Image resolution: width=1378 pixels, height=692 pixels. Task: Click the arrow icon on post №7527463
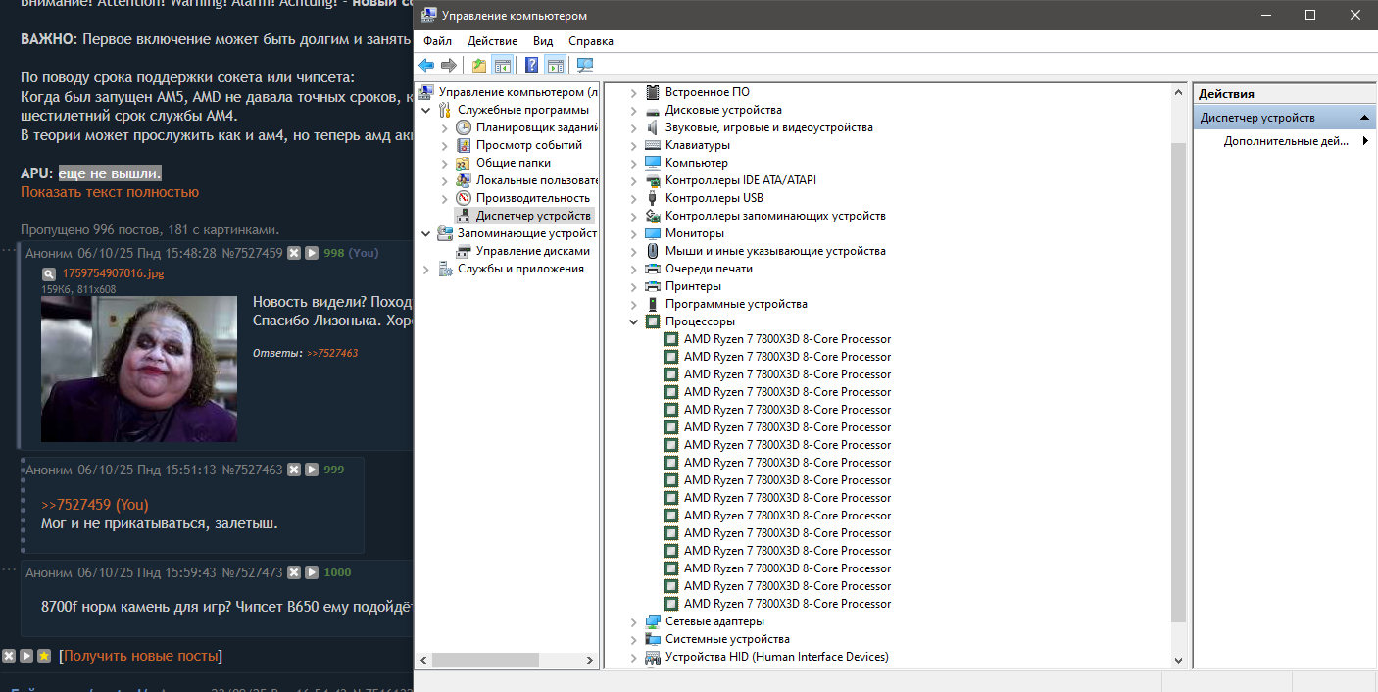pyautogui.click(x=312, y=470)
